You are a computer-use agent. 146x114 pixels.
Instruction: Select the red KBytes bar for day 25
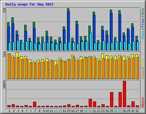coord(111,99)
